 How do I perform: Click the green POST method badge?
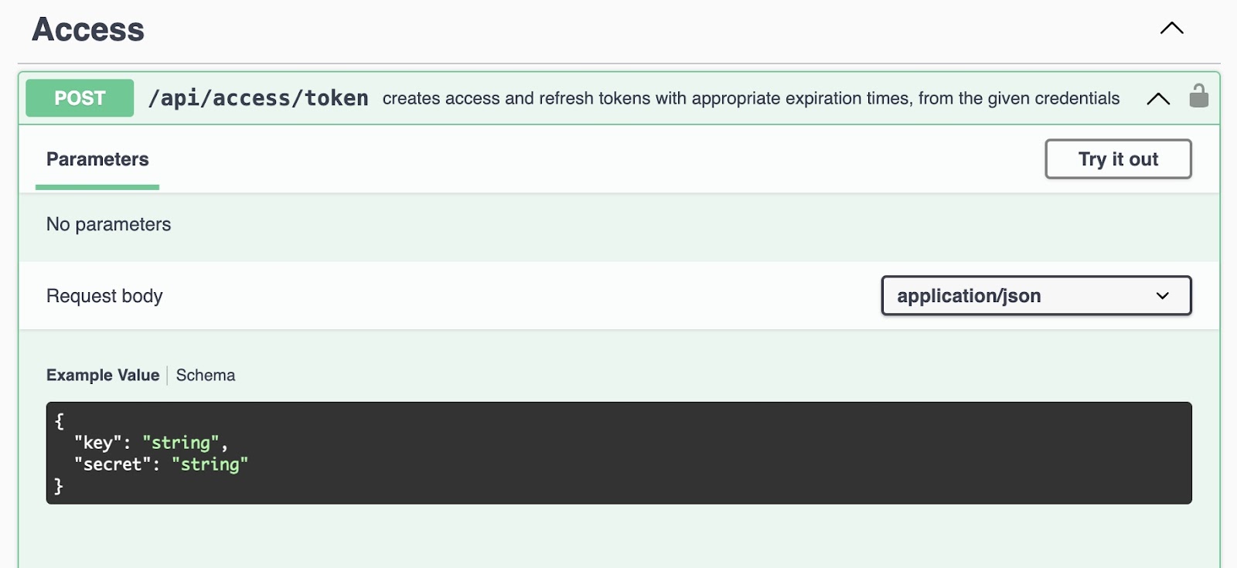(80, 98)
